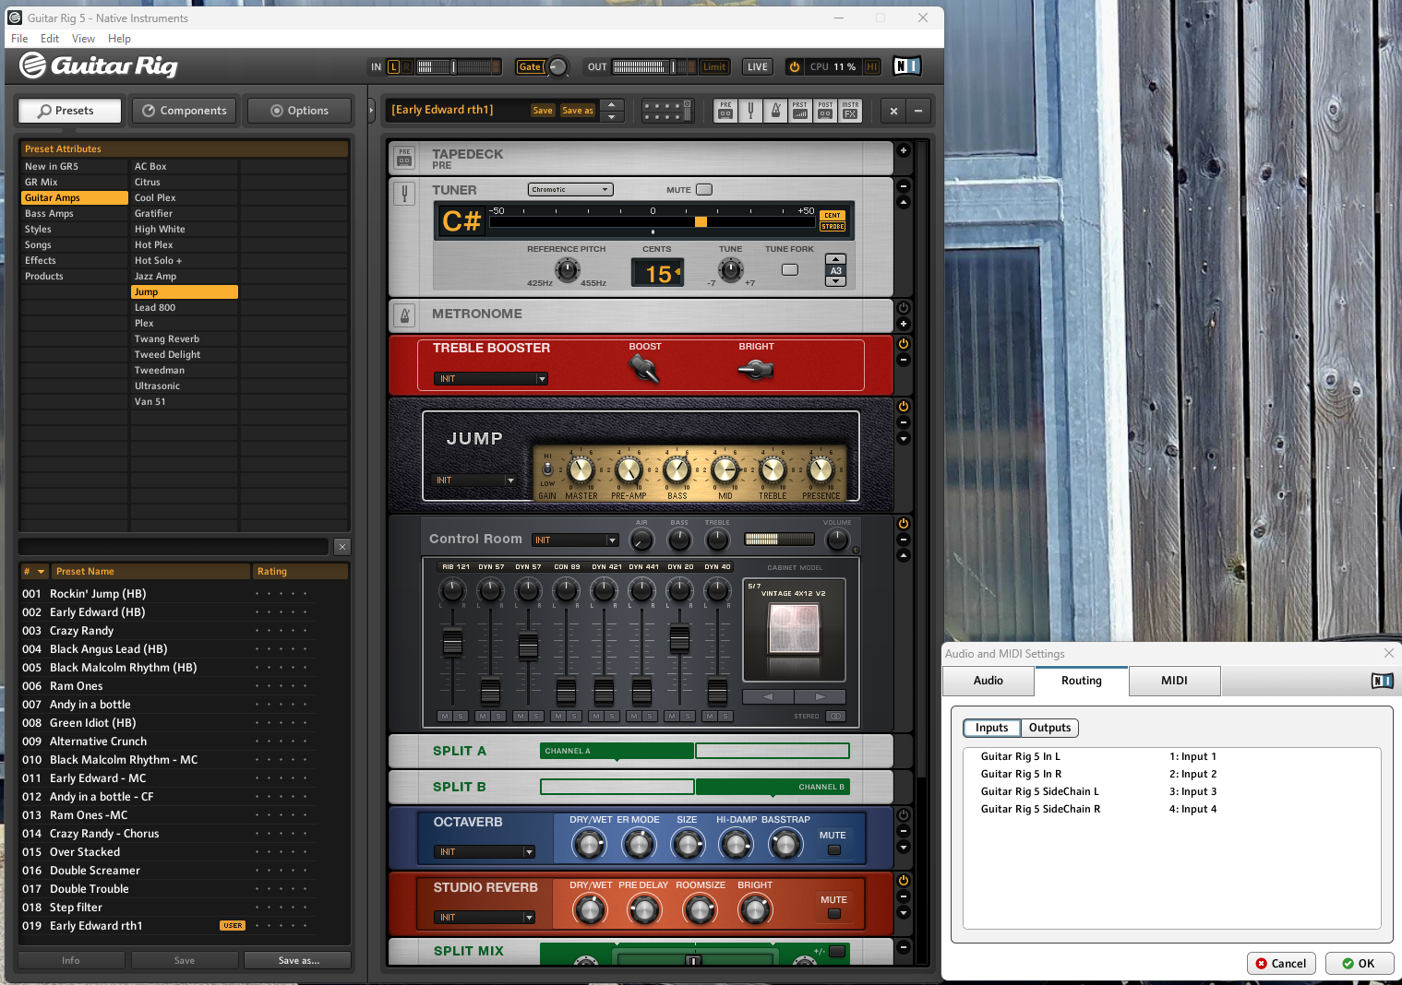Adjust the output level slider
This screenshot has height=985, width=1402.
pyautogui.click(x=673, y=67)
